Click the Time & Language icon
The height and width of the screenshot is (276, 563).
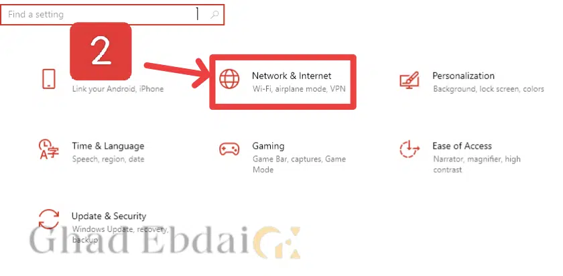click(48, 149)
